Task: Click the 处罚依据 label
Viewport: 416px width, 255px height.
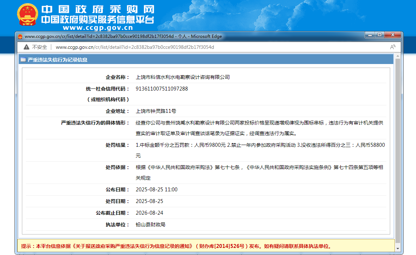Action: pyautogui.click(x=117, y=167)
